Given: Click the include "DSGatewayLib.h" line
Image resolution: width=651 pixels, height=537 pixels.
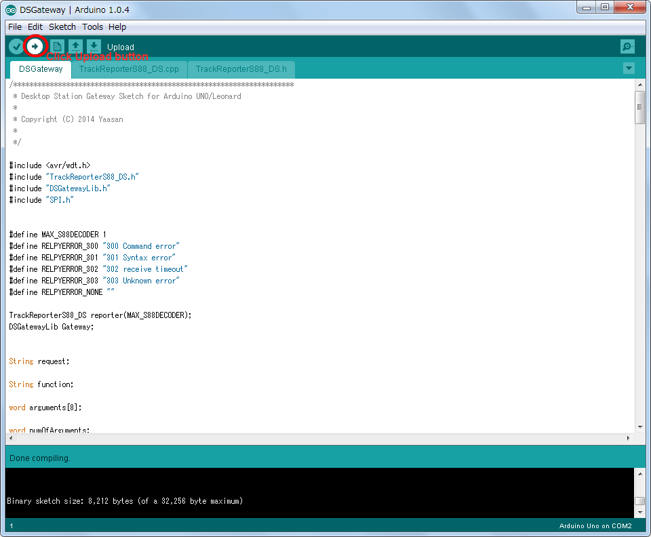Looking at the screenshot, I should (60, 188).
